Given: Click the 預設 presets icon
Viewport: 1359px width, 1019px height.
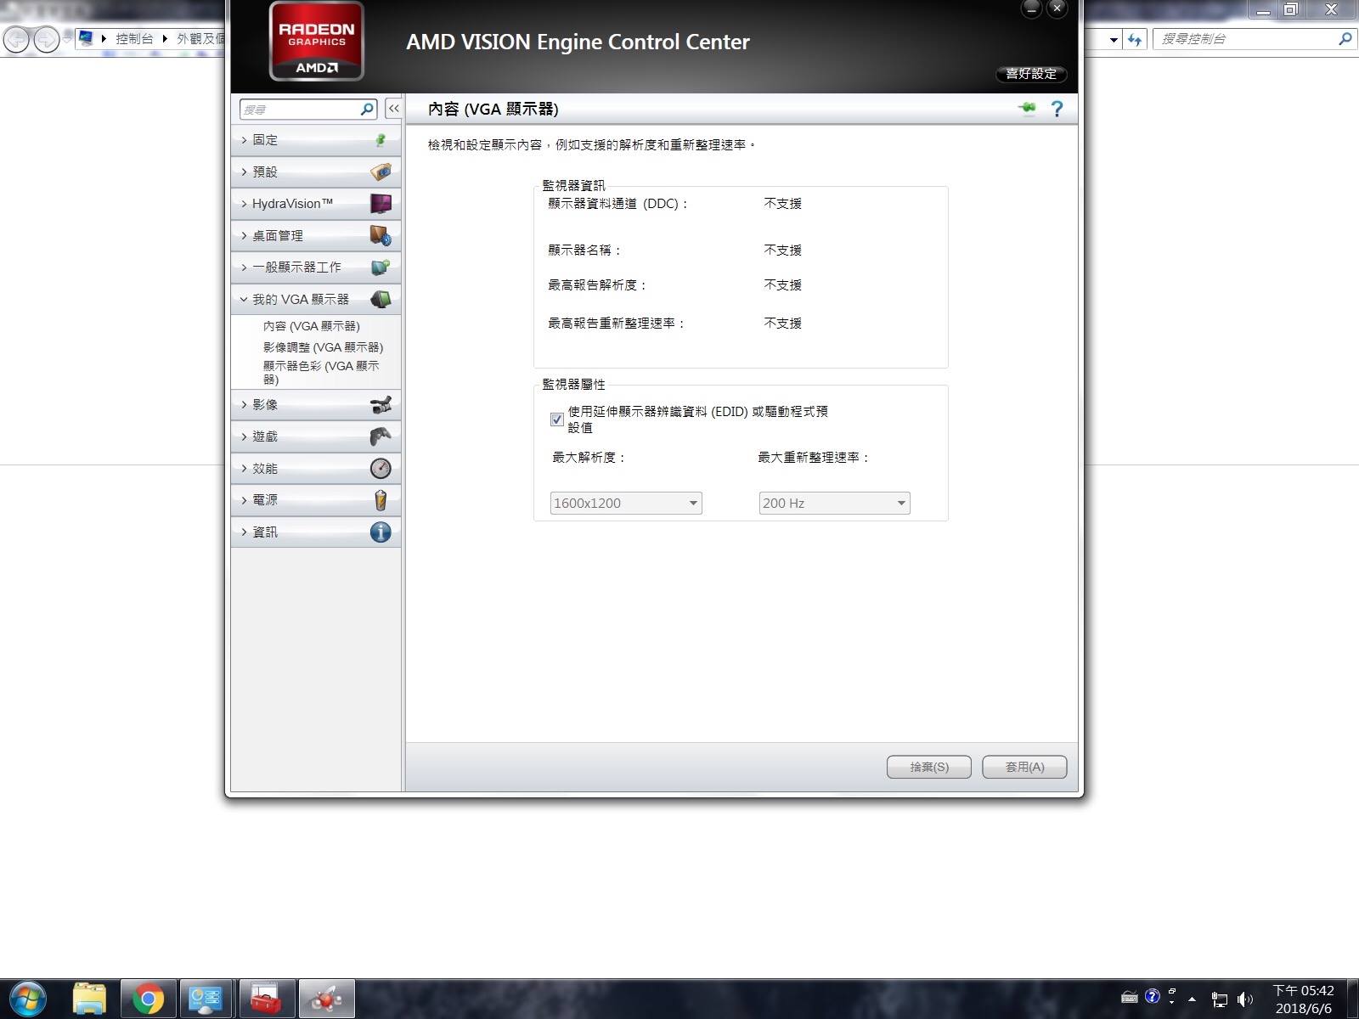Looking at the screenshot, I should [381, 172].
